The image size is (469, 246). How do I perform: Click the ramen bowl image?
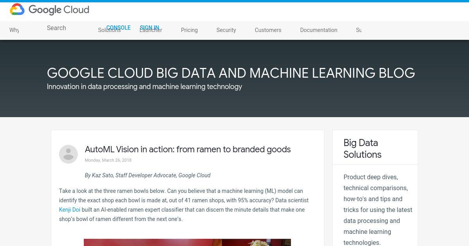(x=187, y=242)
